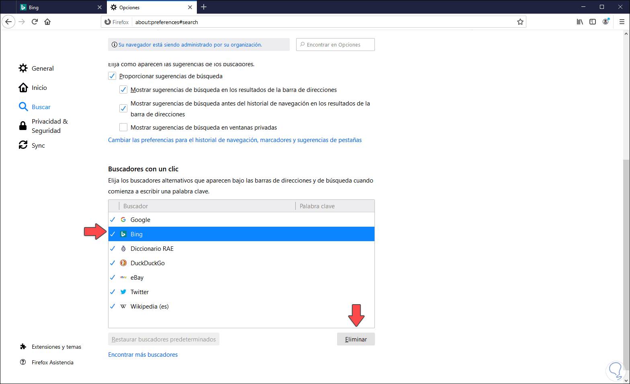Uncheck the Diccionario RAE engine
The width and height of the screenshot is (630, 384).
coord(112,248)
